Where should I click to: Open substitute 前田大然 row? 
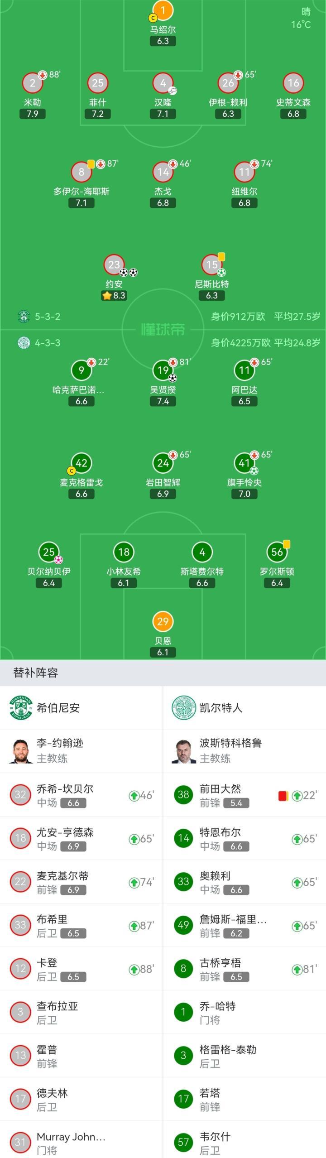[244, 795]
